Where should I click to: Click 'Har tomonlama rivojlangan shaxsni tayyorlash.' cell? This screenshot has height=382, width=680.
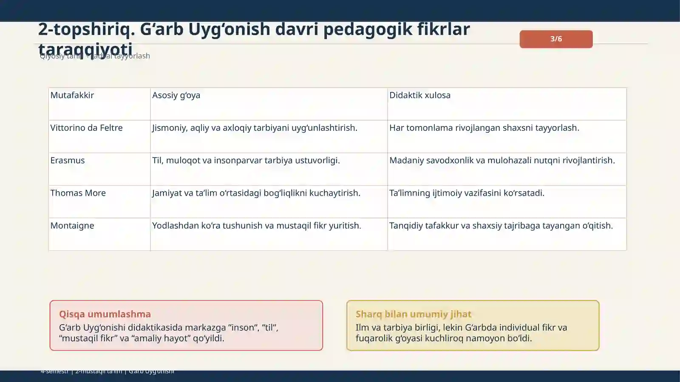click(x=507, y=137)
